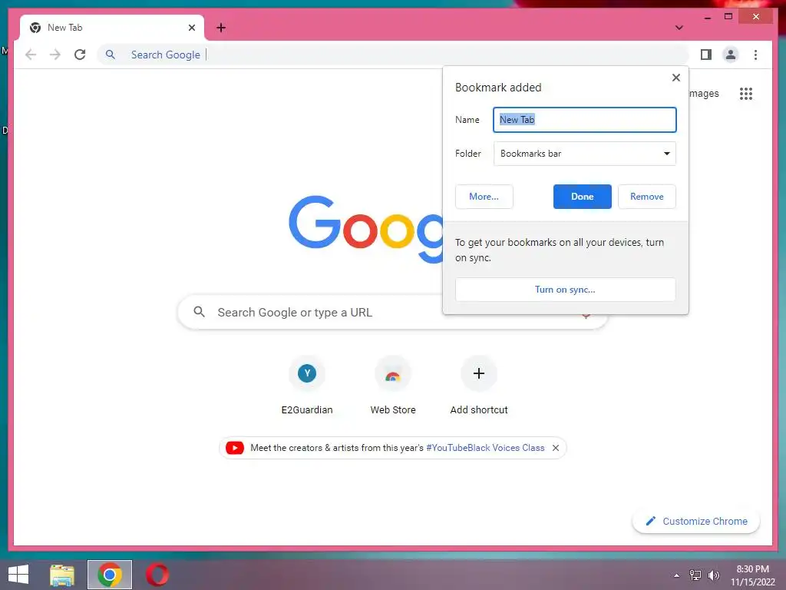
Task: Confirm bookmark with Done
Action: (582, 197)
